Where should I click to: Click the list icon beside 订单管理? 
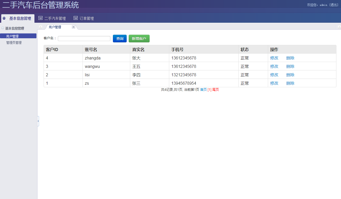75,18
